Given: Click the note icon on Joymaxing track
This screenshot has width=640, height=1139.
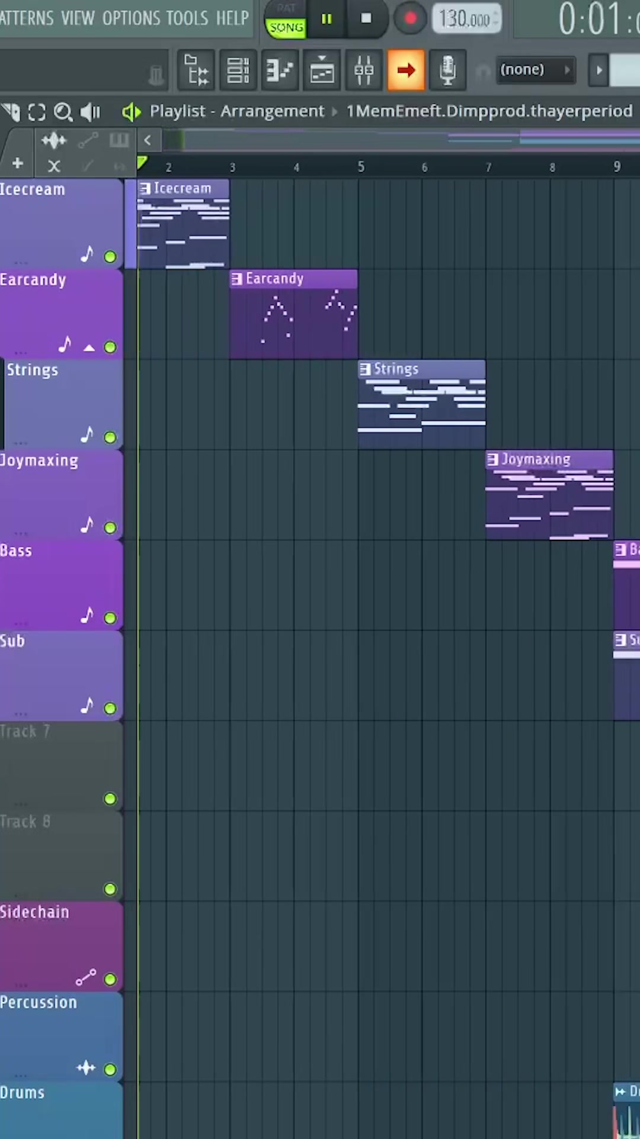Looking at the screenshot, I should coord(87,524).
